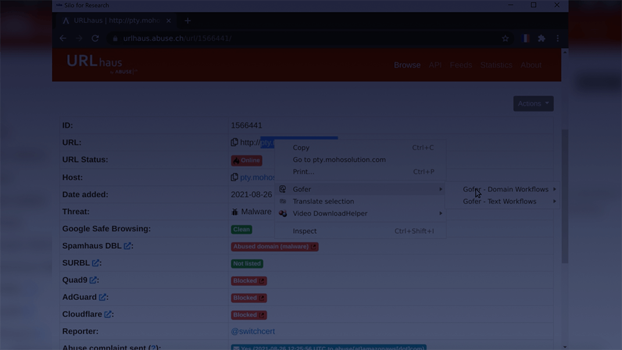Viewport: 622px width, 350px height.
Task: Open Cloudflare external link icon
Action: [x=108, y=315]
